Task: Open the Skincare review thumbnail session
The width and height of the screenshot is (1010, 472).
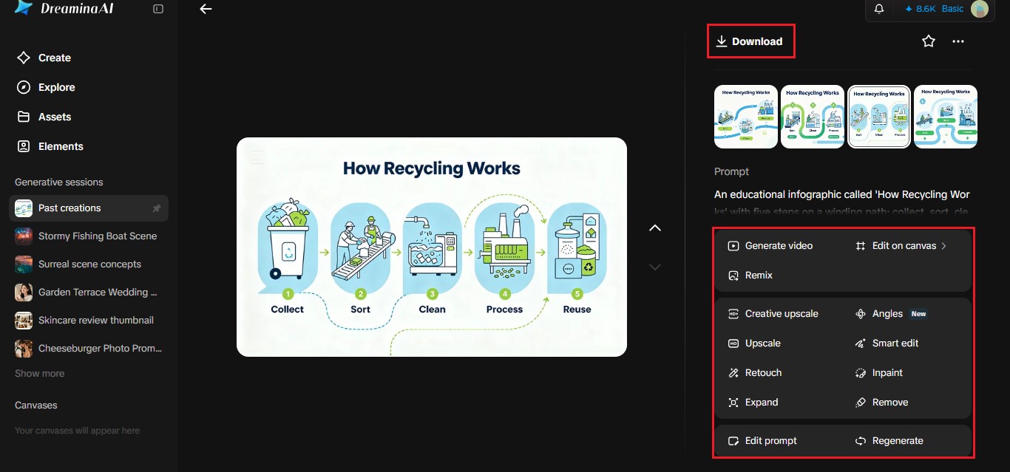Action: click(x=89, y=321)
